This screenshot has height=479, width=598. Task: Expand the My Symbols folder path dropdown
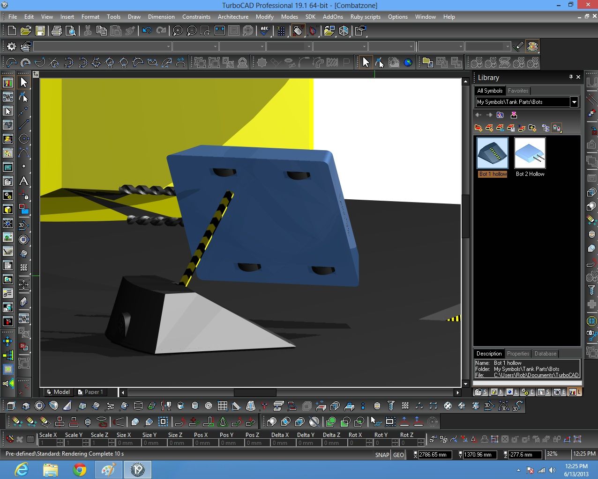point(574,102)
